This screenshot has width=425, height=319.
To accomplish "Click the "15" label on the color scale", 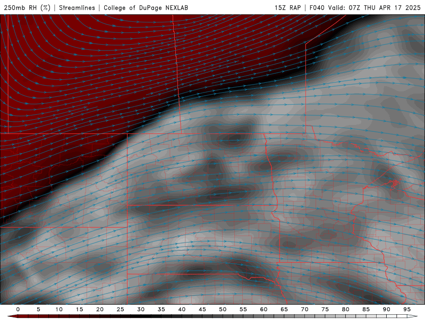I will click(x=79, y=309).
